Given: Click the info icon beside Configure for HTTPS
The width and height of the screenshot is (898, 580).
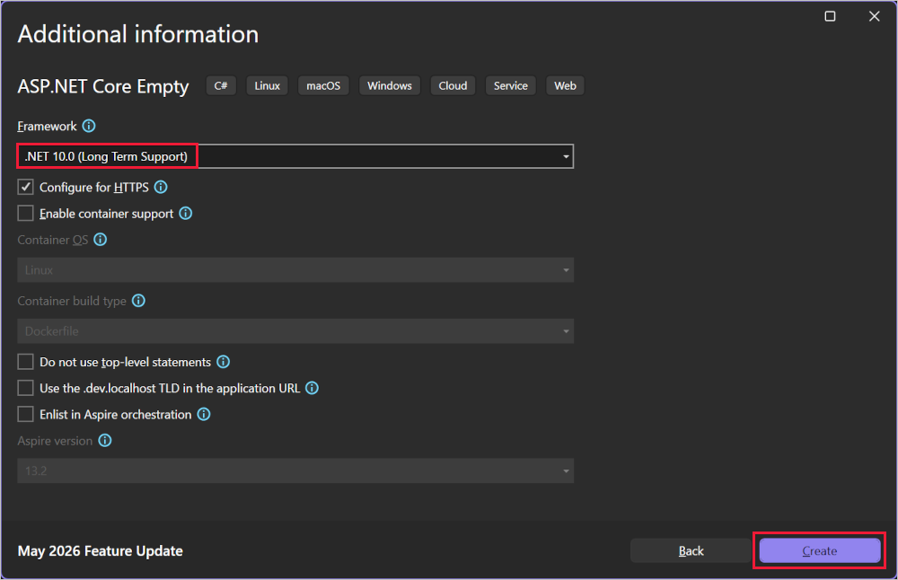Looking at the screenshot, I should pyautogui.click(x=161, y=187).
